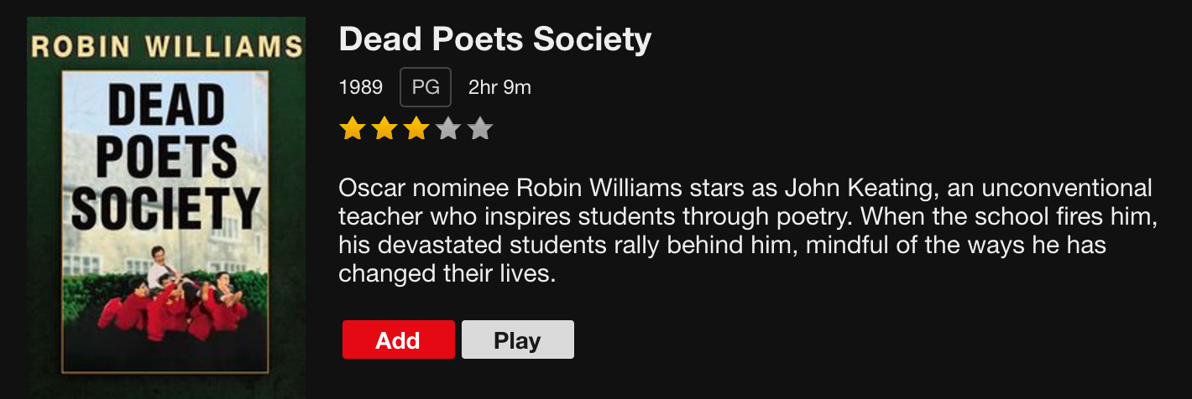Click ROBIN WILLIAMS name on the poster
Viewport: 1192px width, 399px height.
tap(166, 45)
